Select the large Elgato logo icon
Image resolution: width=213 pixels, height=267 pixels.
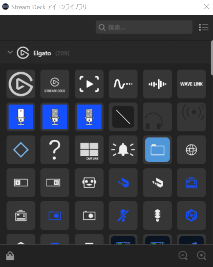[21, 84]
